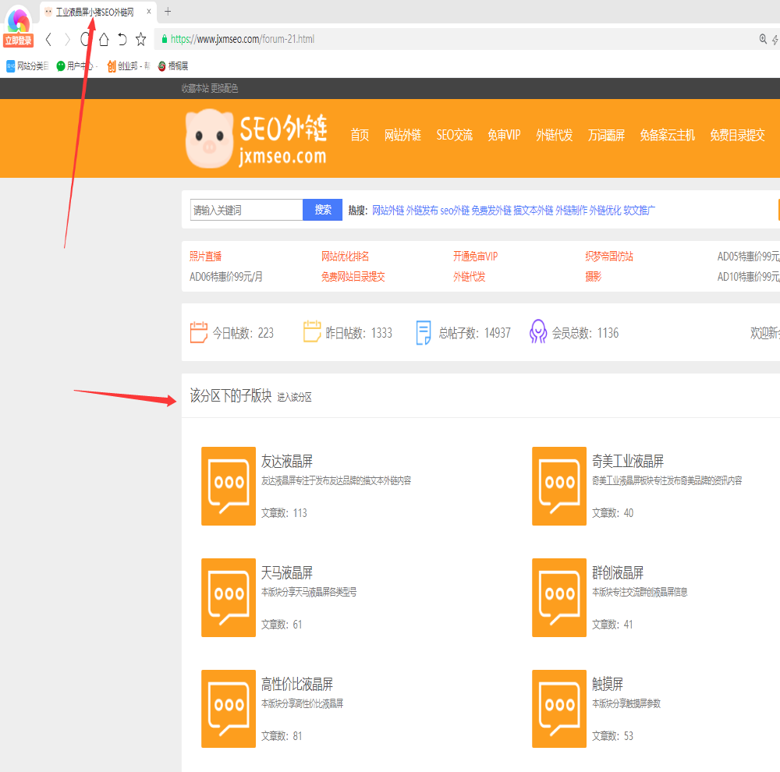Click the hot search link 外链发布
The height and width of the screenshot is (772, 780).
tap(422, 211)
